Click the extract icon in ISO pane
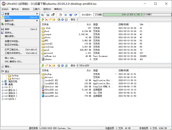The width and height of the screenshot is (172, 130). coord(59,20)
